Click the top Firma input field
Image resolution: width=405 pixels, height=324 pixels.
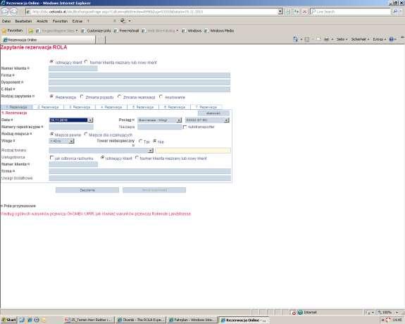pyautogui.click(x=139, y=75)
